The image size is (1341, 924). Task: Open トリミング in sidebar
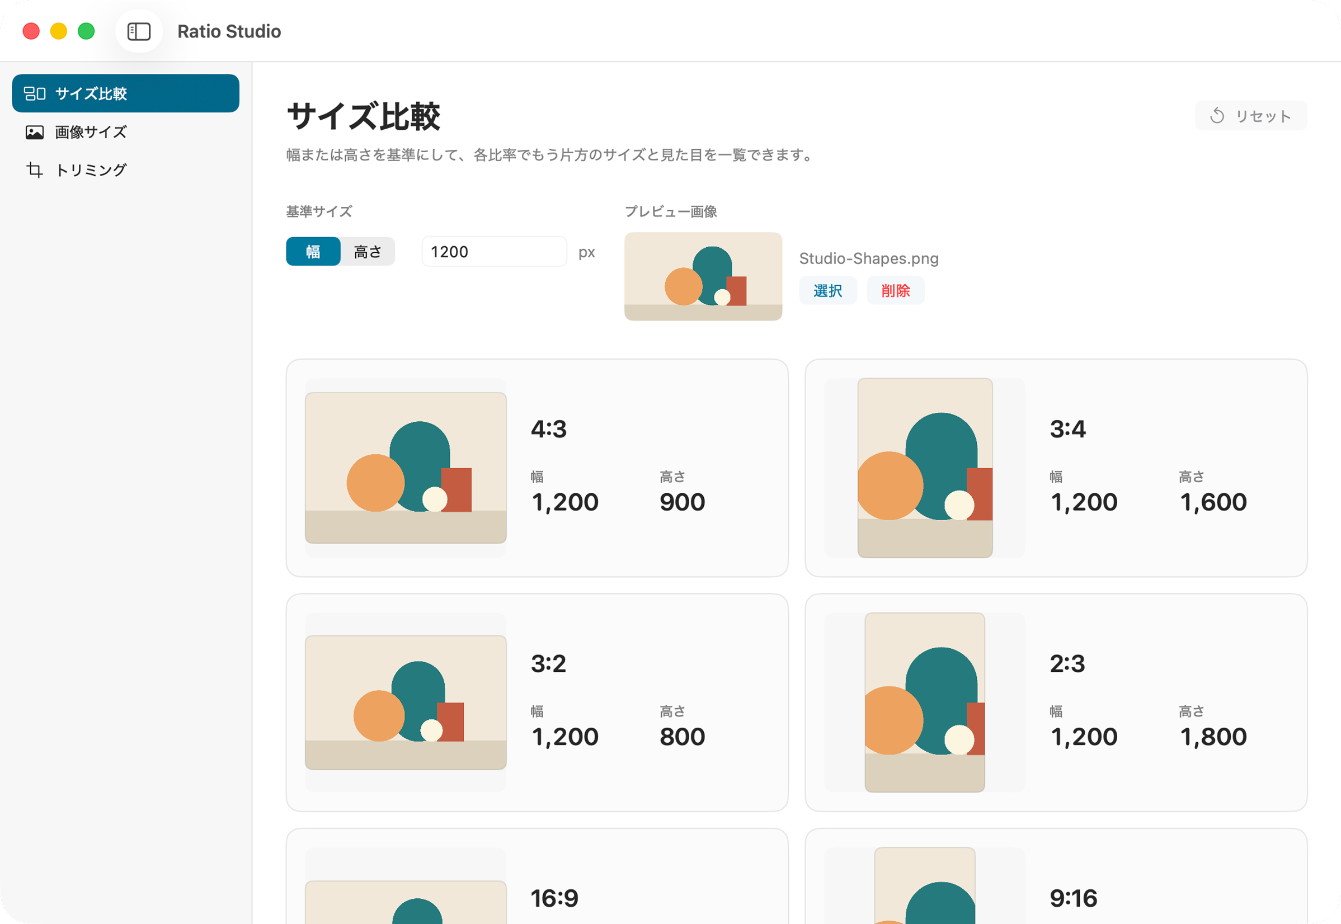(x=126, y=169)
